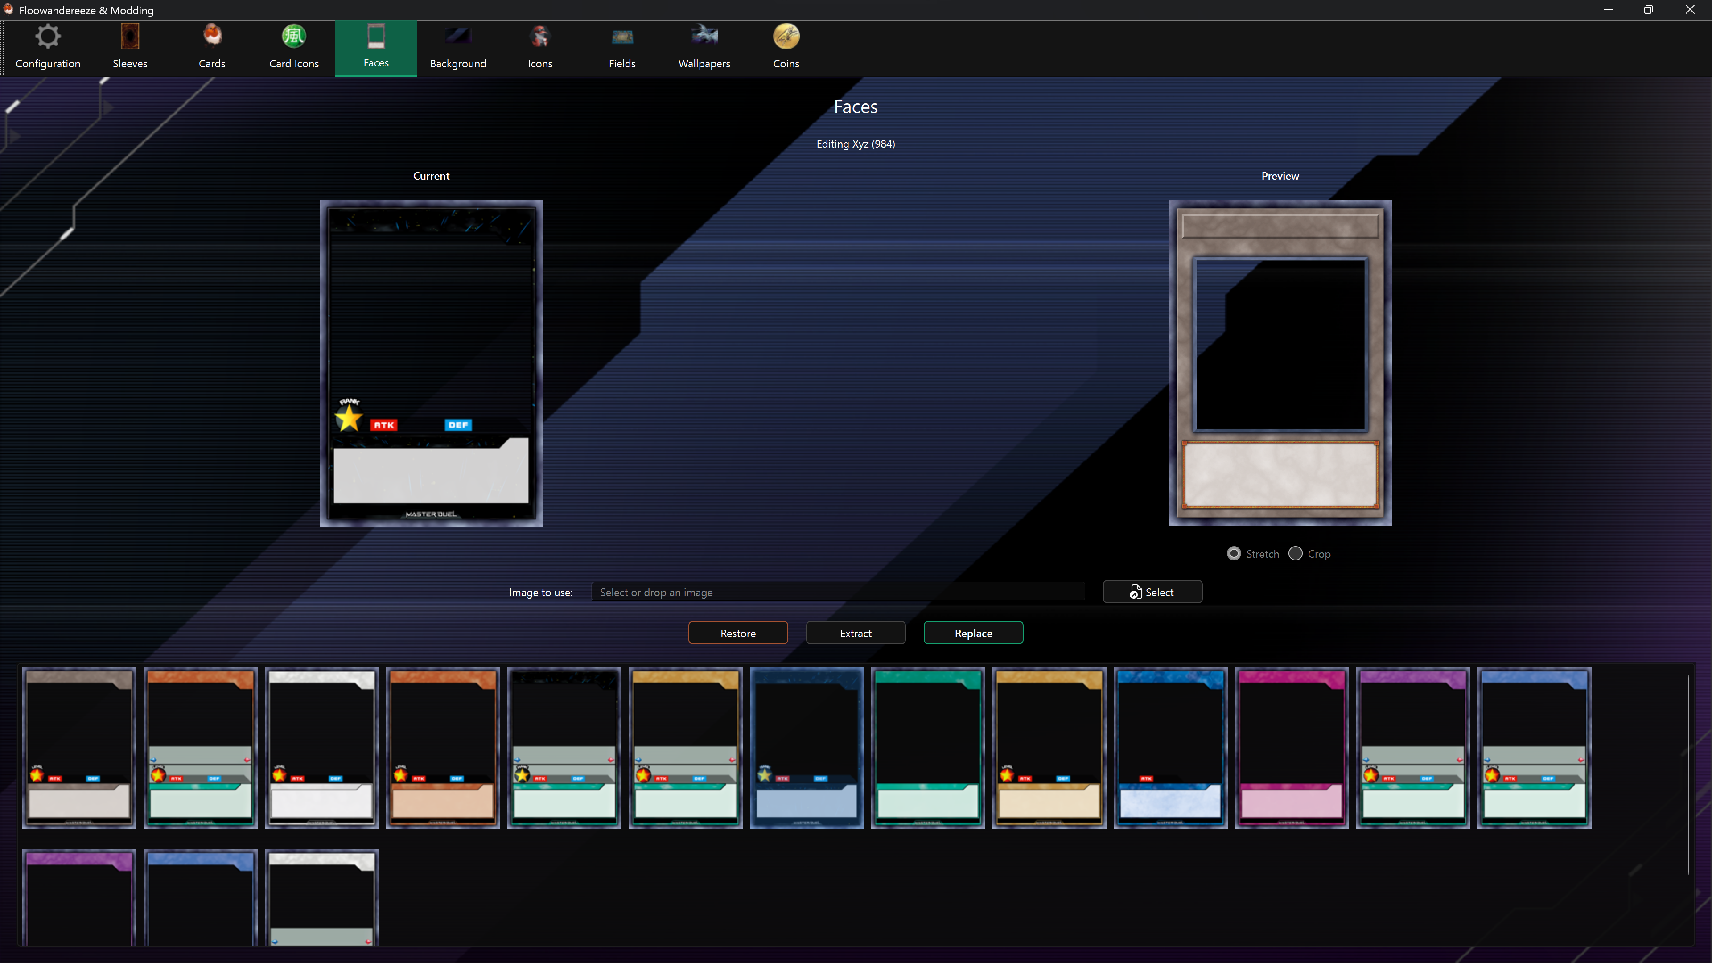Select the white face thumbnail in first row
1712x963 pixels.
321,749
